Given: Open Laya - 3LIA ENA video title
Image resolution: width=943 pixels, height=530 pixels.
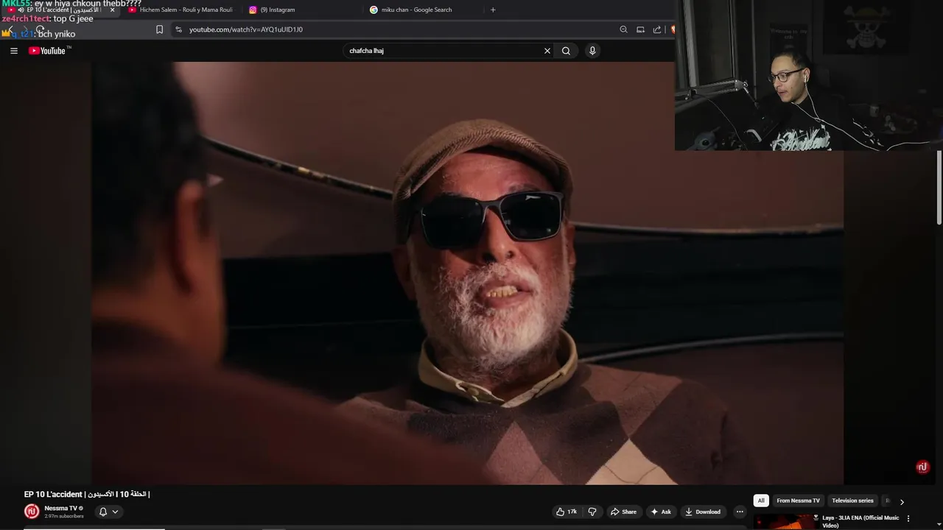Looking at the screenshot, I should (x=860, y=521).
